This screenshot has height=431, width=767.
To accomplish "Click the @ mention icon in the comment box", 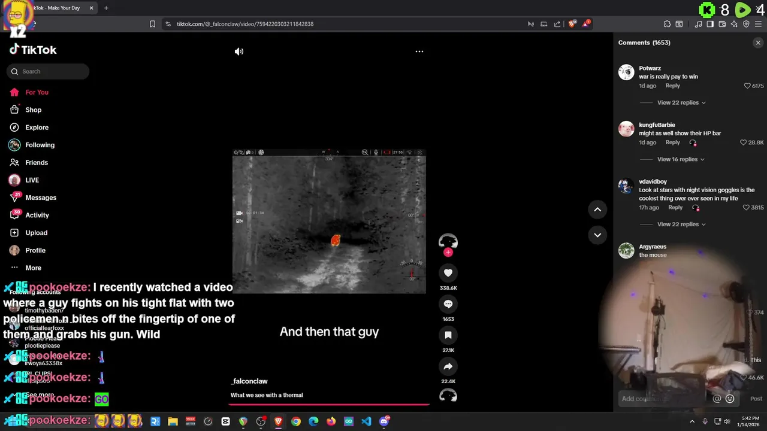I will tap(717, 399).
